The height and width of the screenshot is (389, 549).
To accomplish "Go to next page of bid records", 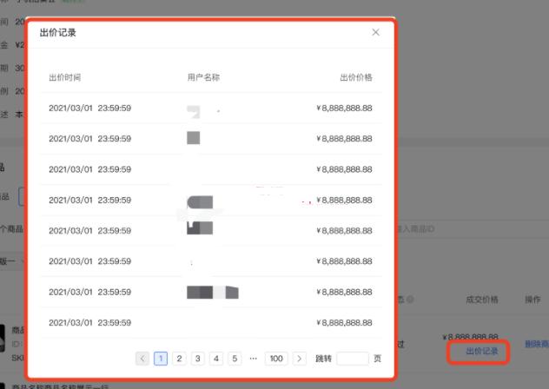I will point(299,358).
